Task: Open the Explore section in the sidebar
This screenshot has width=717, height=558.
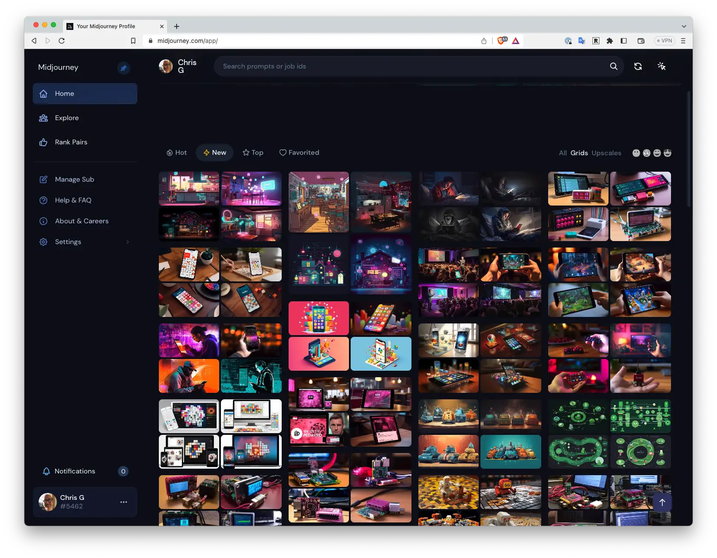Action: pos(66,117)
